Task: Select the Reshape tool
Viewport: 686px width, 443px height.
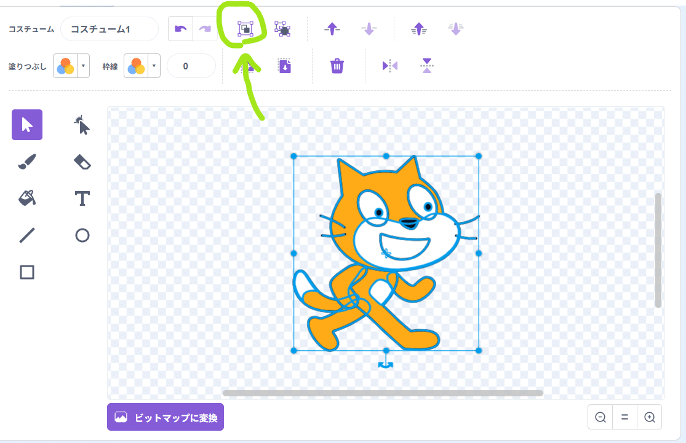Action: pyautogui.click(x=82, y=124)
